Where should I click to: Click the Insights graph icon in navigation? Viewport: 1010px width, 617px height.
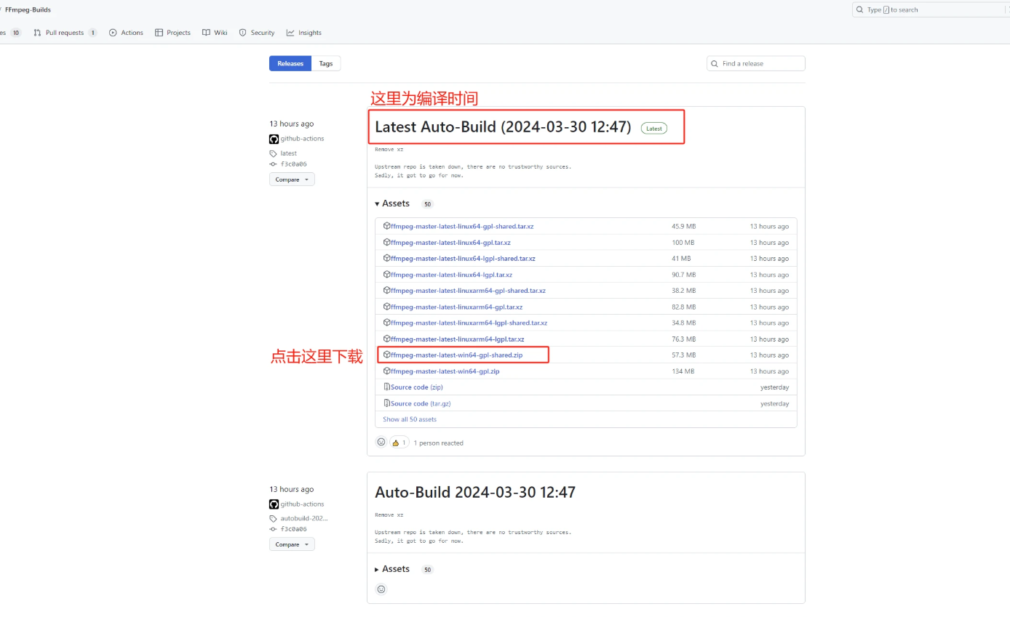click(x=290, y=33)
